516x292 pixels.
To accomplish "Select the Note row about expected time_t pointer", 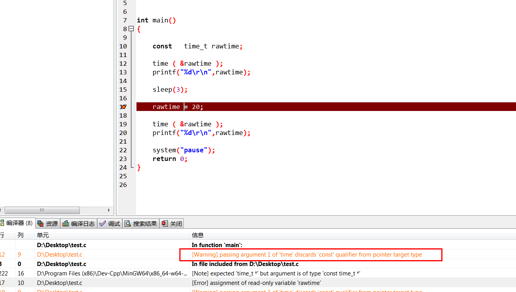I will click(x=275, y=273).
